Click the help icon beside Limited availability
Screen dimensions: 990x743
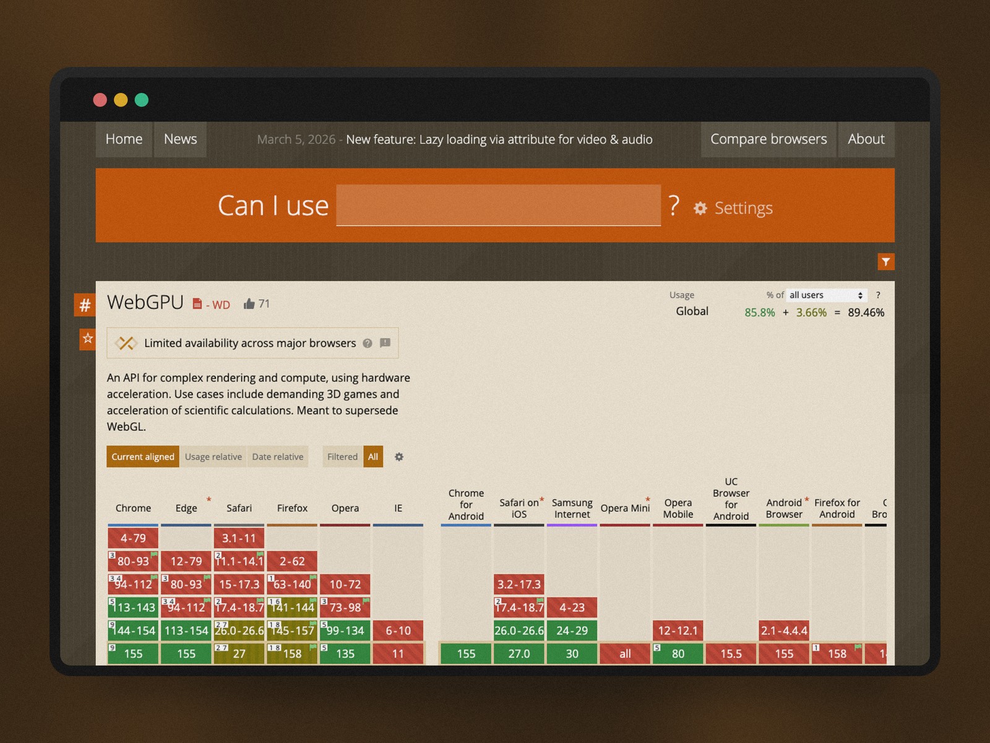point(368,343)
